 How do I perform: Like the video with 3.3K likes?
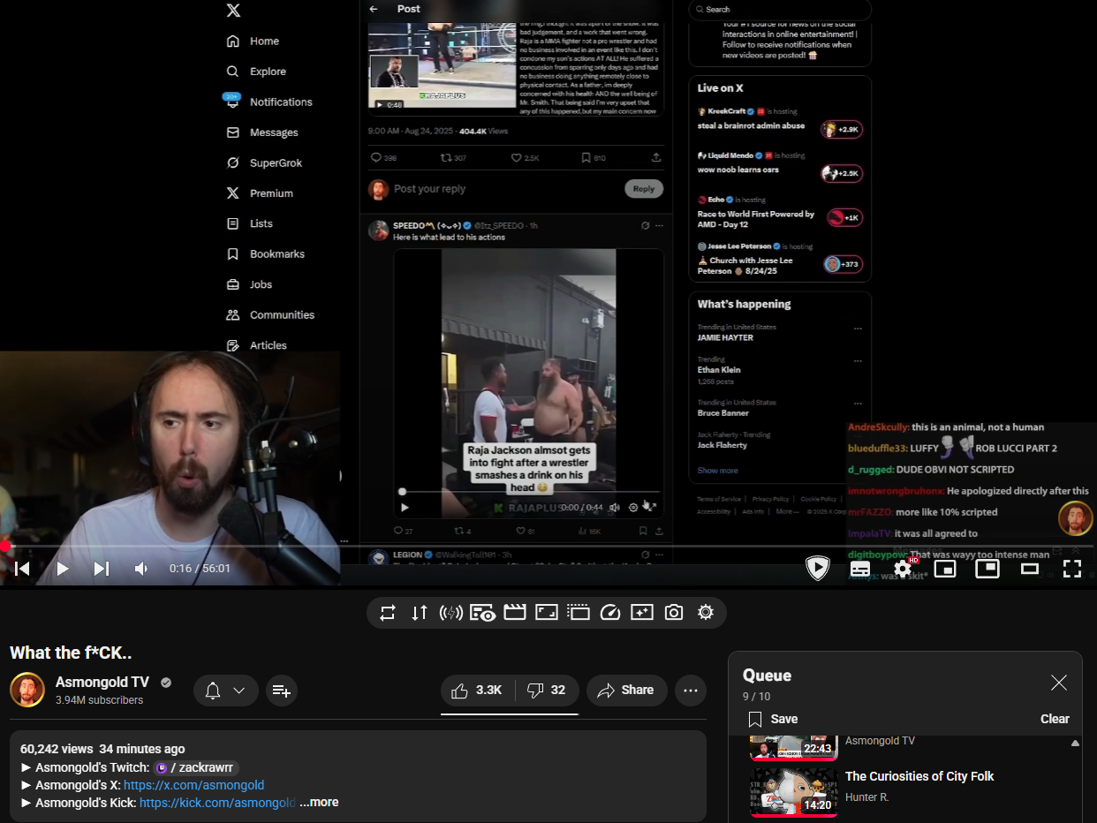click(x=477, y=691)
